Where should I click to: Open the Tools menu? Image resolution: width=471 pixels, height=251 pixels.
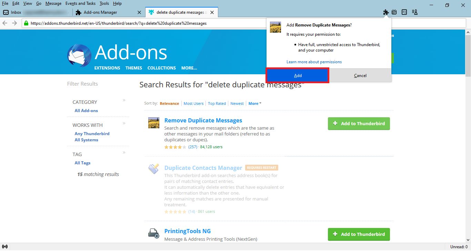pos(104,3)
